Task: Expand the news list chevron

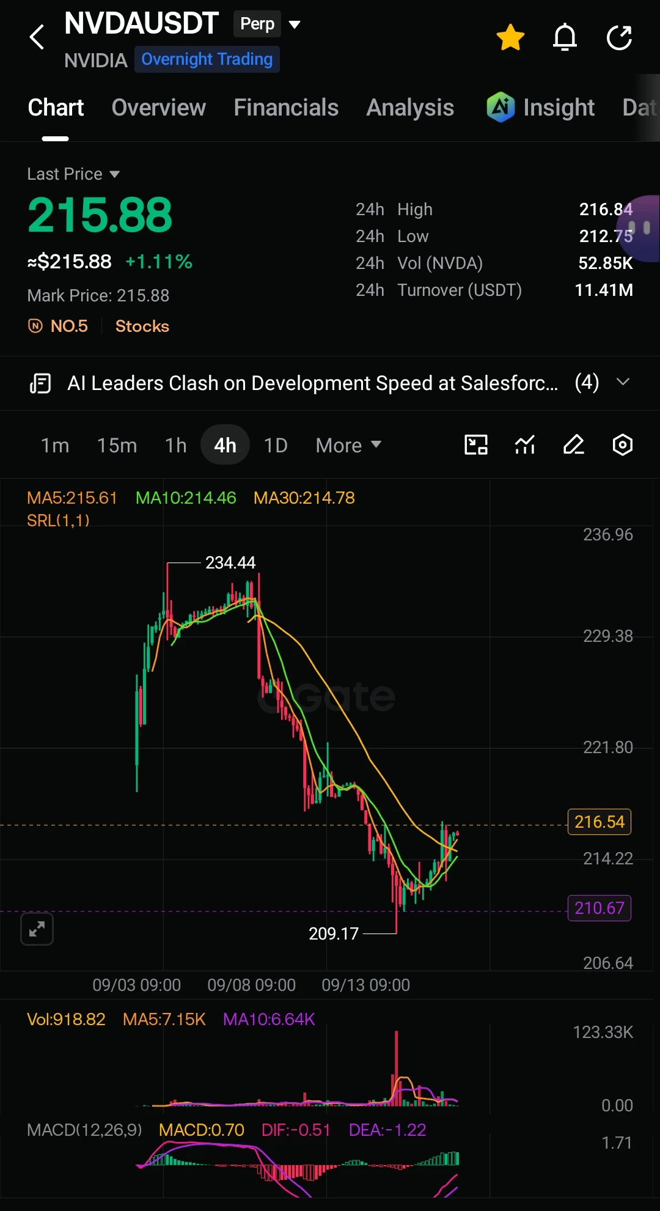Action: pyautogui.click(x=623, y=382)
